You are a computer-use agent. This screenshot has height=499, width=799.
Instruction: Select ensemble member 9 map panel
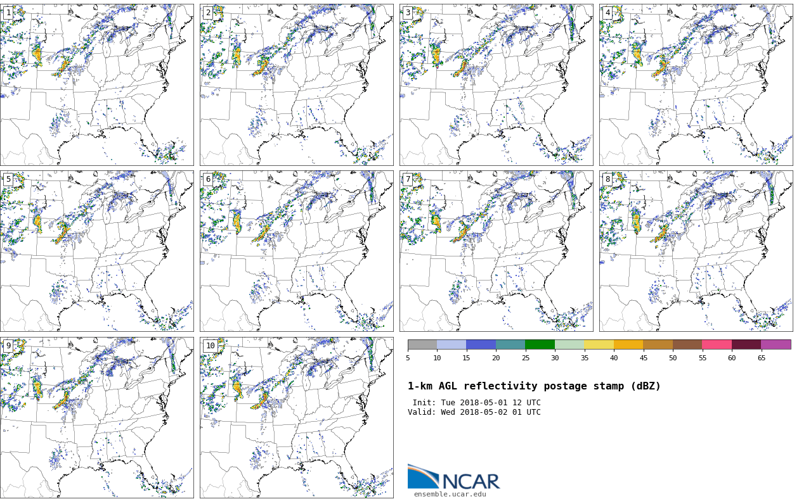point(97,417)
